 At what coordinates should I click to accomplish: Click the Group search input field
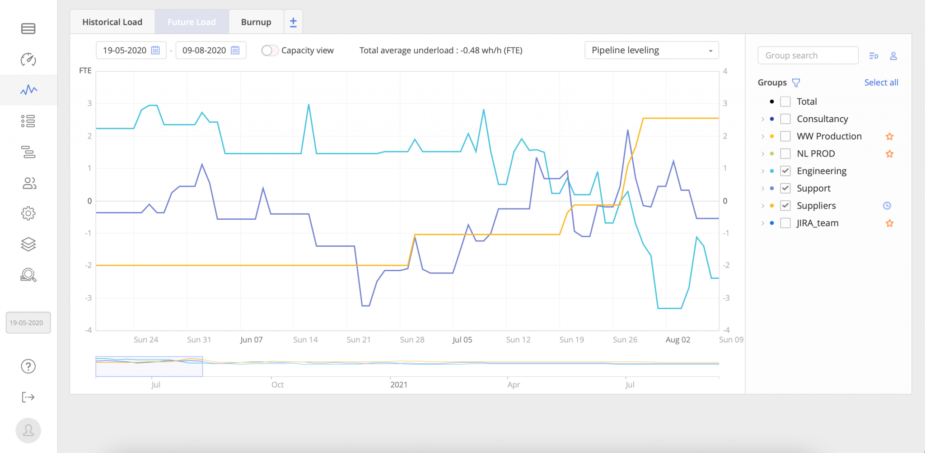tap(808, 55)
